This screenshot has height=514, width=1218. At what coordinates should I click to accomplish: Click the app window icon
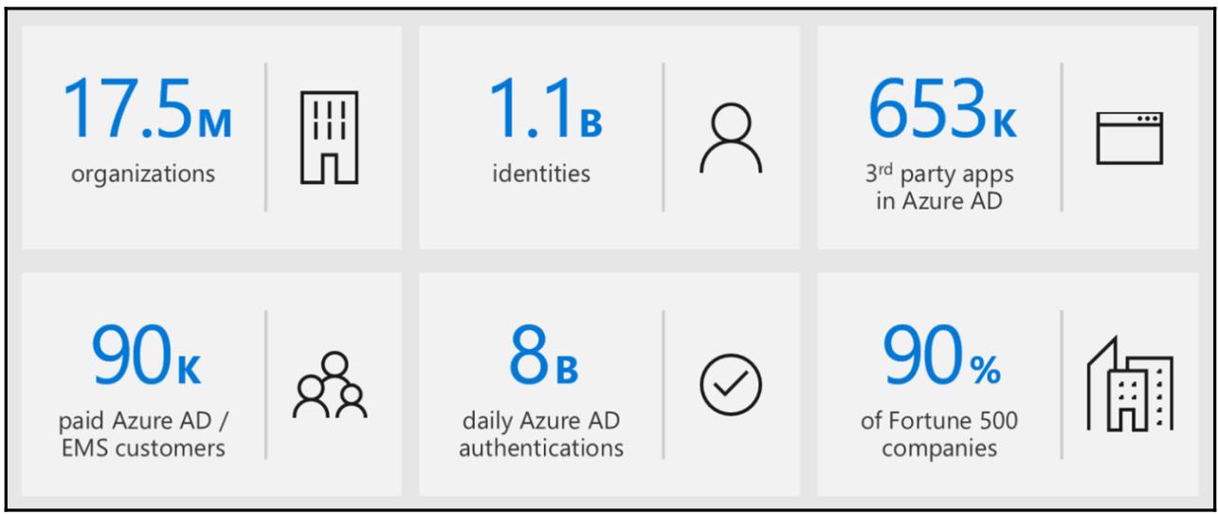1129,138
